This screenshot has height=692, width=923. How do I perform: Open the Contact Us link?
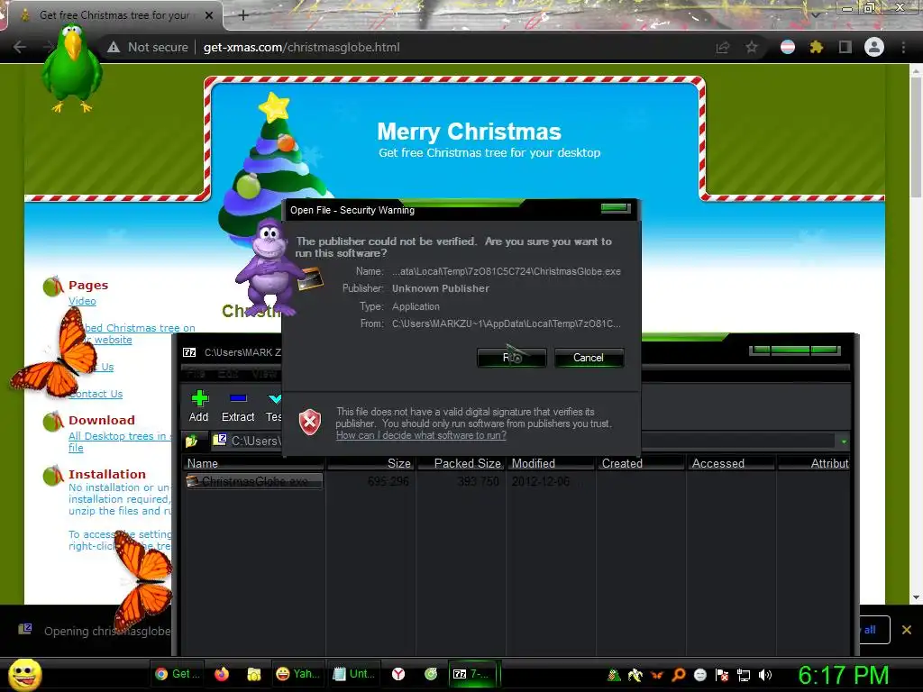(96, 394)
